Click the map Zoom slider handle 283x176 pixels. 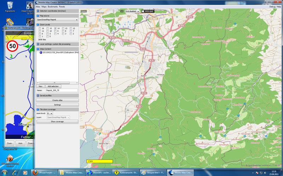[114, 11]
